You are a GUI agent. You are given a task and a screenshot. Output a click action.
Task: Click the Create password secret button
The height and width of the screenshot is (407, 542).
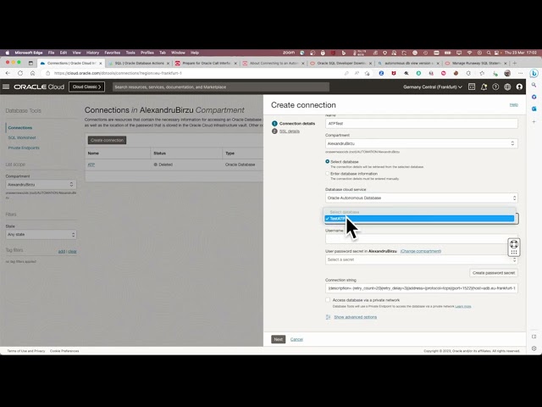tap(493, 273)
